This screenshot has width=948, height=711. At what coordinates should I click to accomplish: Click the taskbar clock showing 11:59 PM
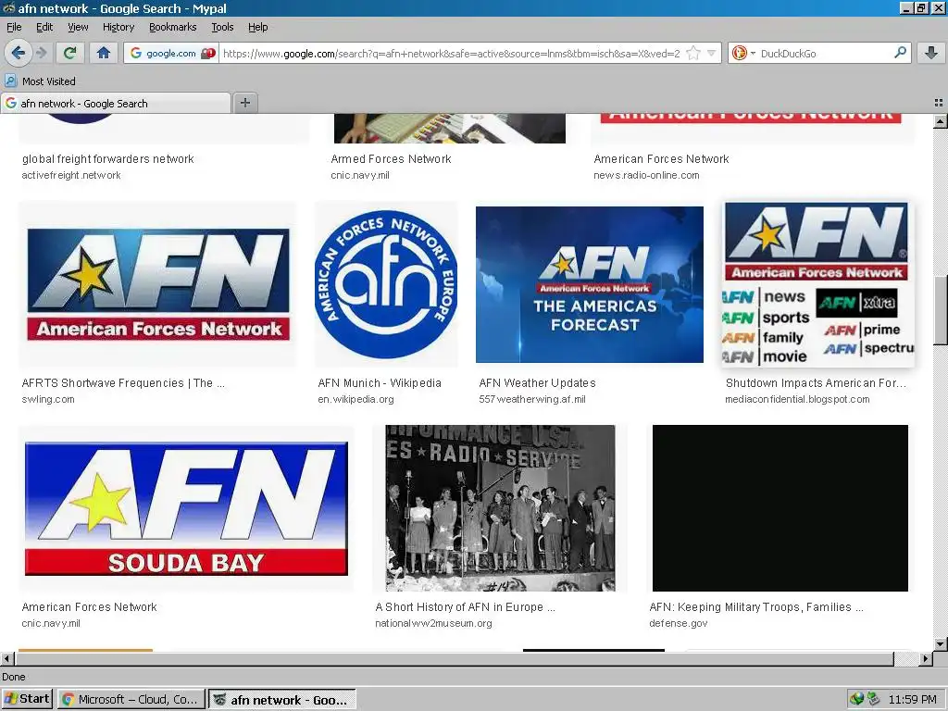pyautogui.click(x=912, y=700)
